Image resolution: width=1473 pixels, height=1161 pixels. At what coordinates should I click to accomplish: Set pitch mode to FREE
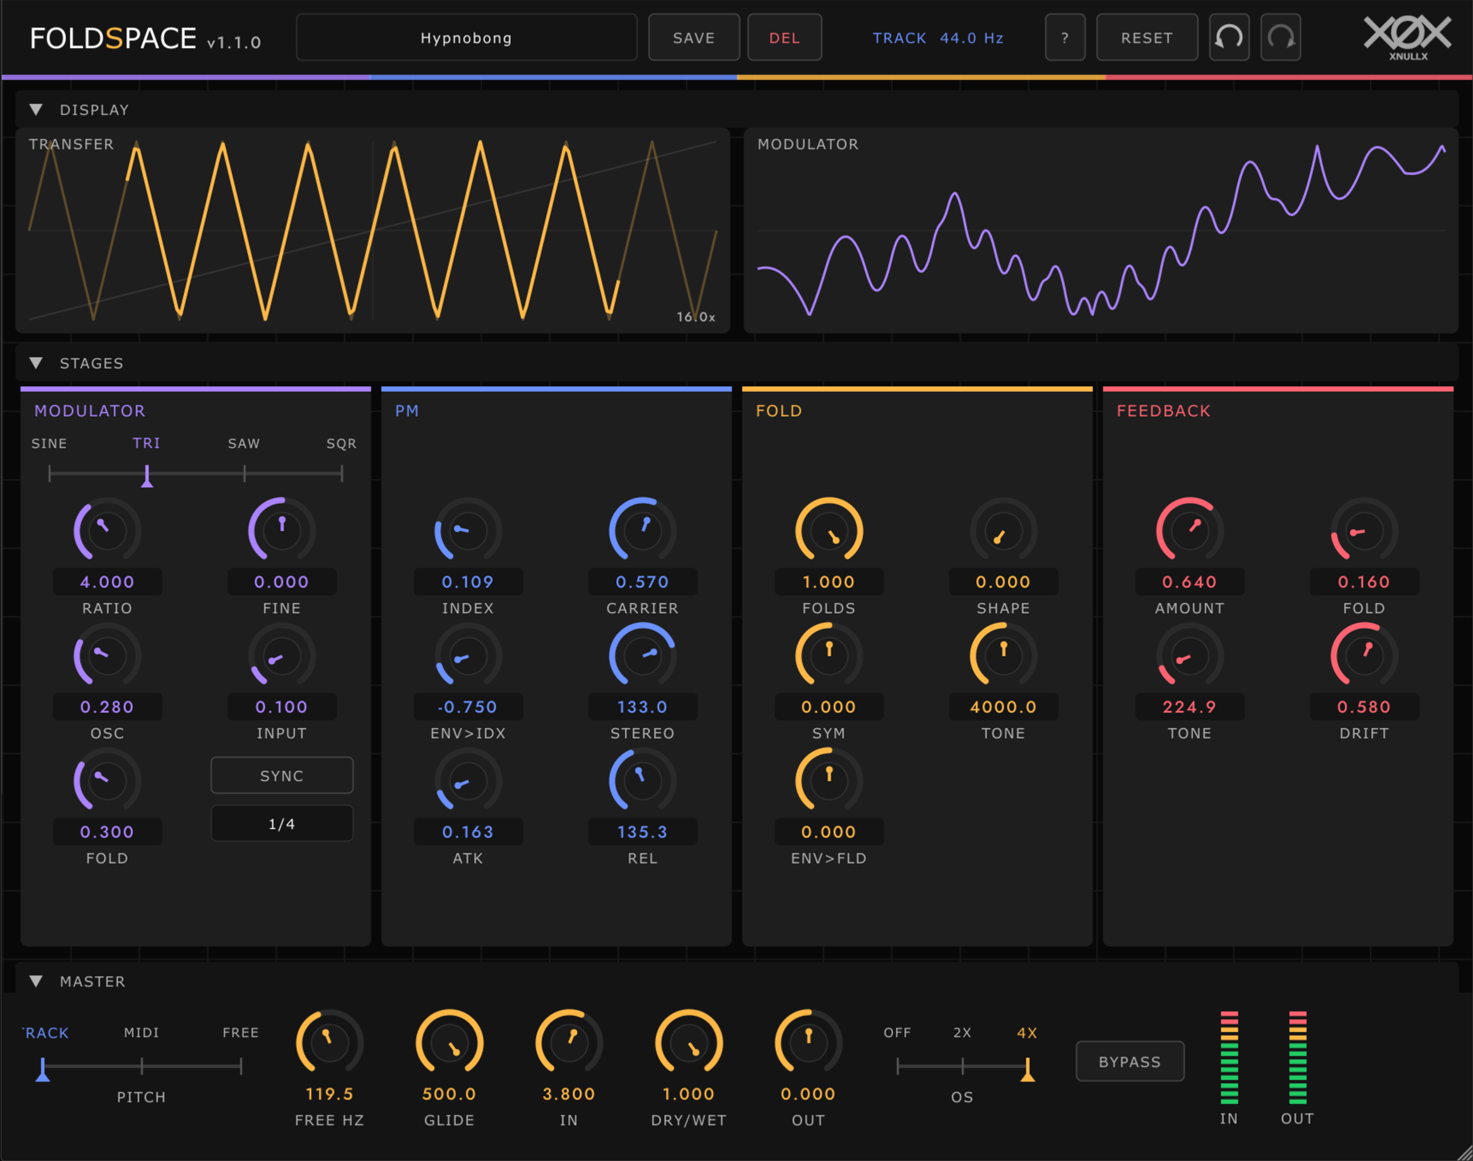240,1033
